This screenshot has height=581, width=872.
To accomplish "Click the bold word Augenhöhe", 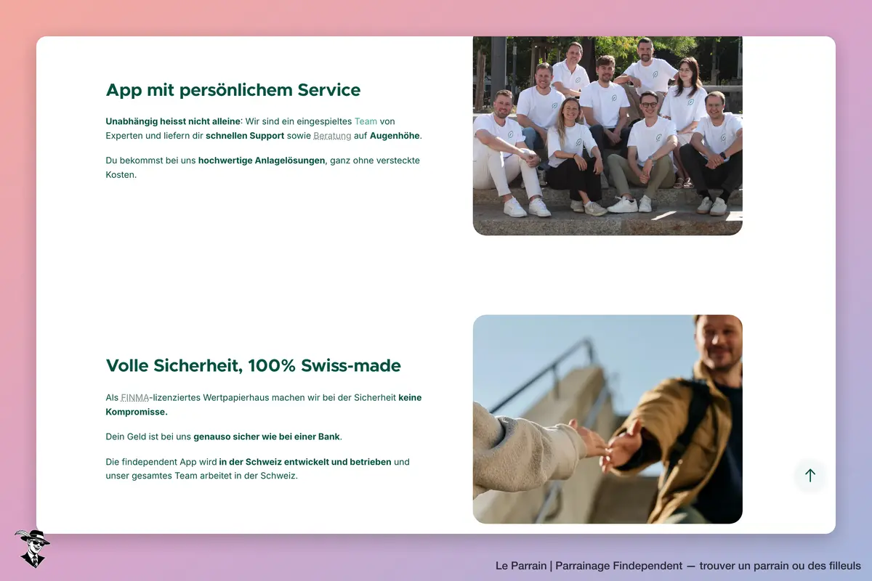I will (x=395, y=136).
